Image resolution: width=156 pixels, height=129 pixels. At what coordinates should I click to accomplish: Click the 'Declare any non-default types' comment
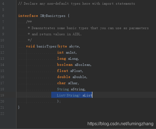(77, 4)
